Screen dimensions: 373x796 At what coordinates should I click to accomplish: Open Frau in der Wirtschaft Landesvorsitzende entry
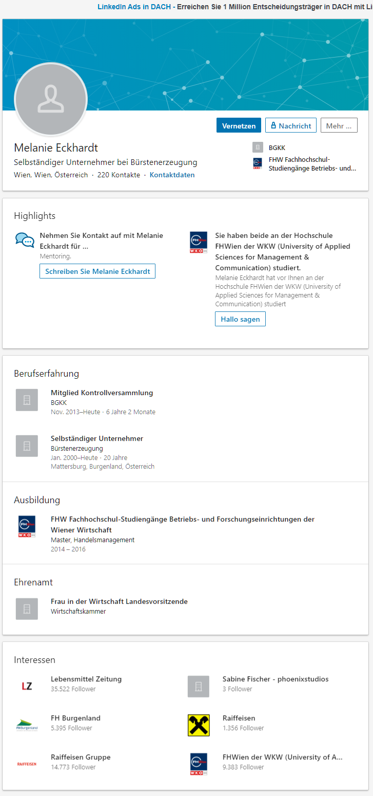click(x=119, y=601)
